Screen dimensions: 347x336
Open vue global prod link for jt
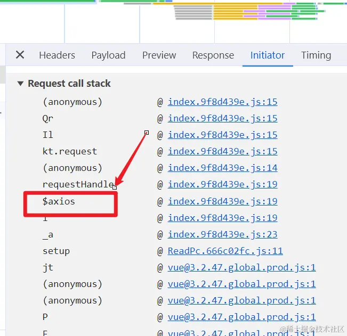(x=241, y=268)
